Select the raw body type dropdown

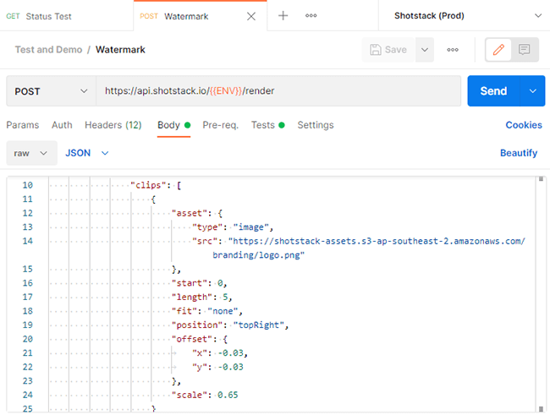coord(32,153)
